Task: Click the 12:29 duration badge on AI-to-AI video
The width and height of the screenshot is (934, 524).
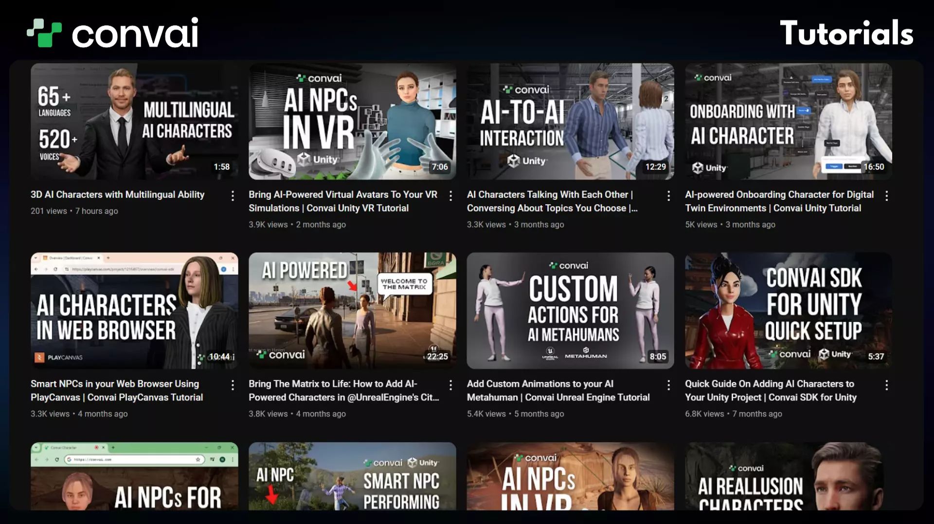Action: (x=656, y=167)
